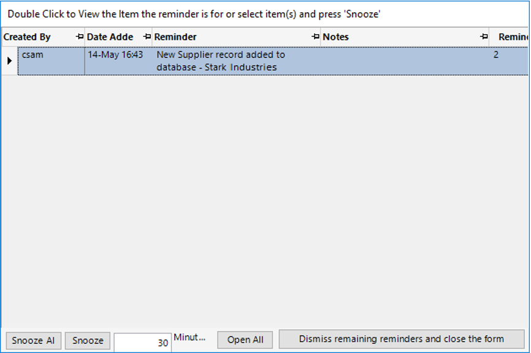Select the 14-May 16:43 date cell
The height and width of the screenshot is (353, 531).
click(118, 61)
